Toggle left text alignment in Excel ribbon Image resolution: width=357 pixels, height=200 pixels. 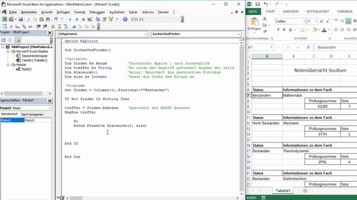point(336,29)
